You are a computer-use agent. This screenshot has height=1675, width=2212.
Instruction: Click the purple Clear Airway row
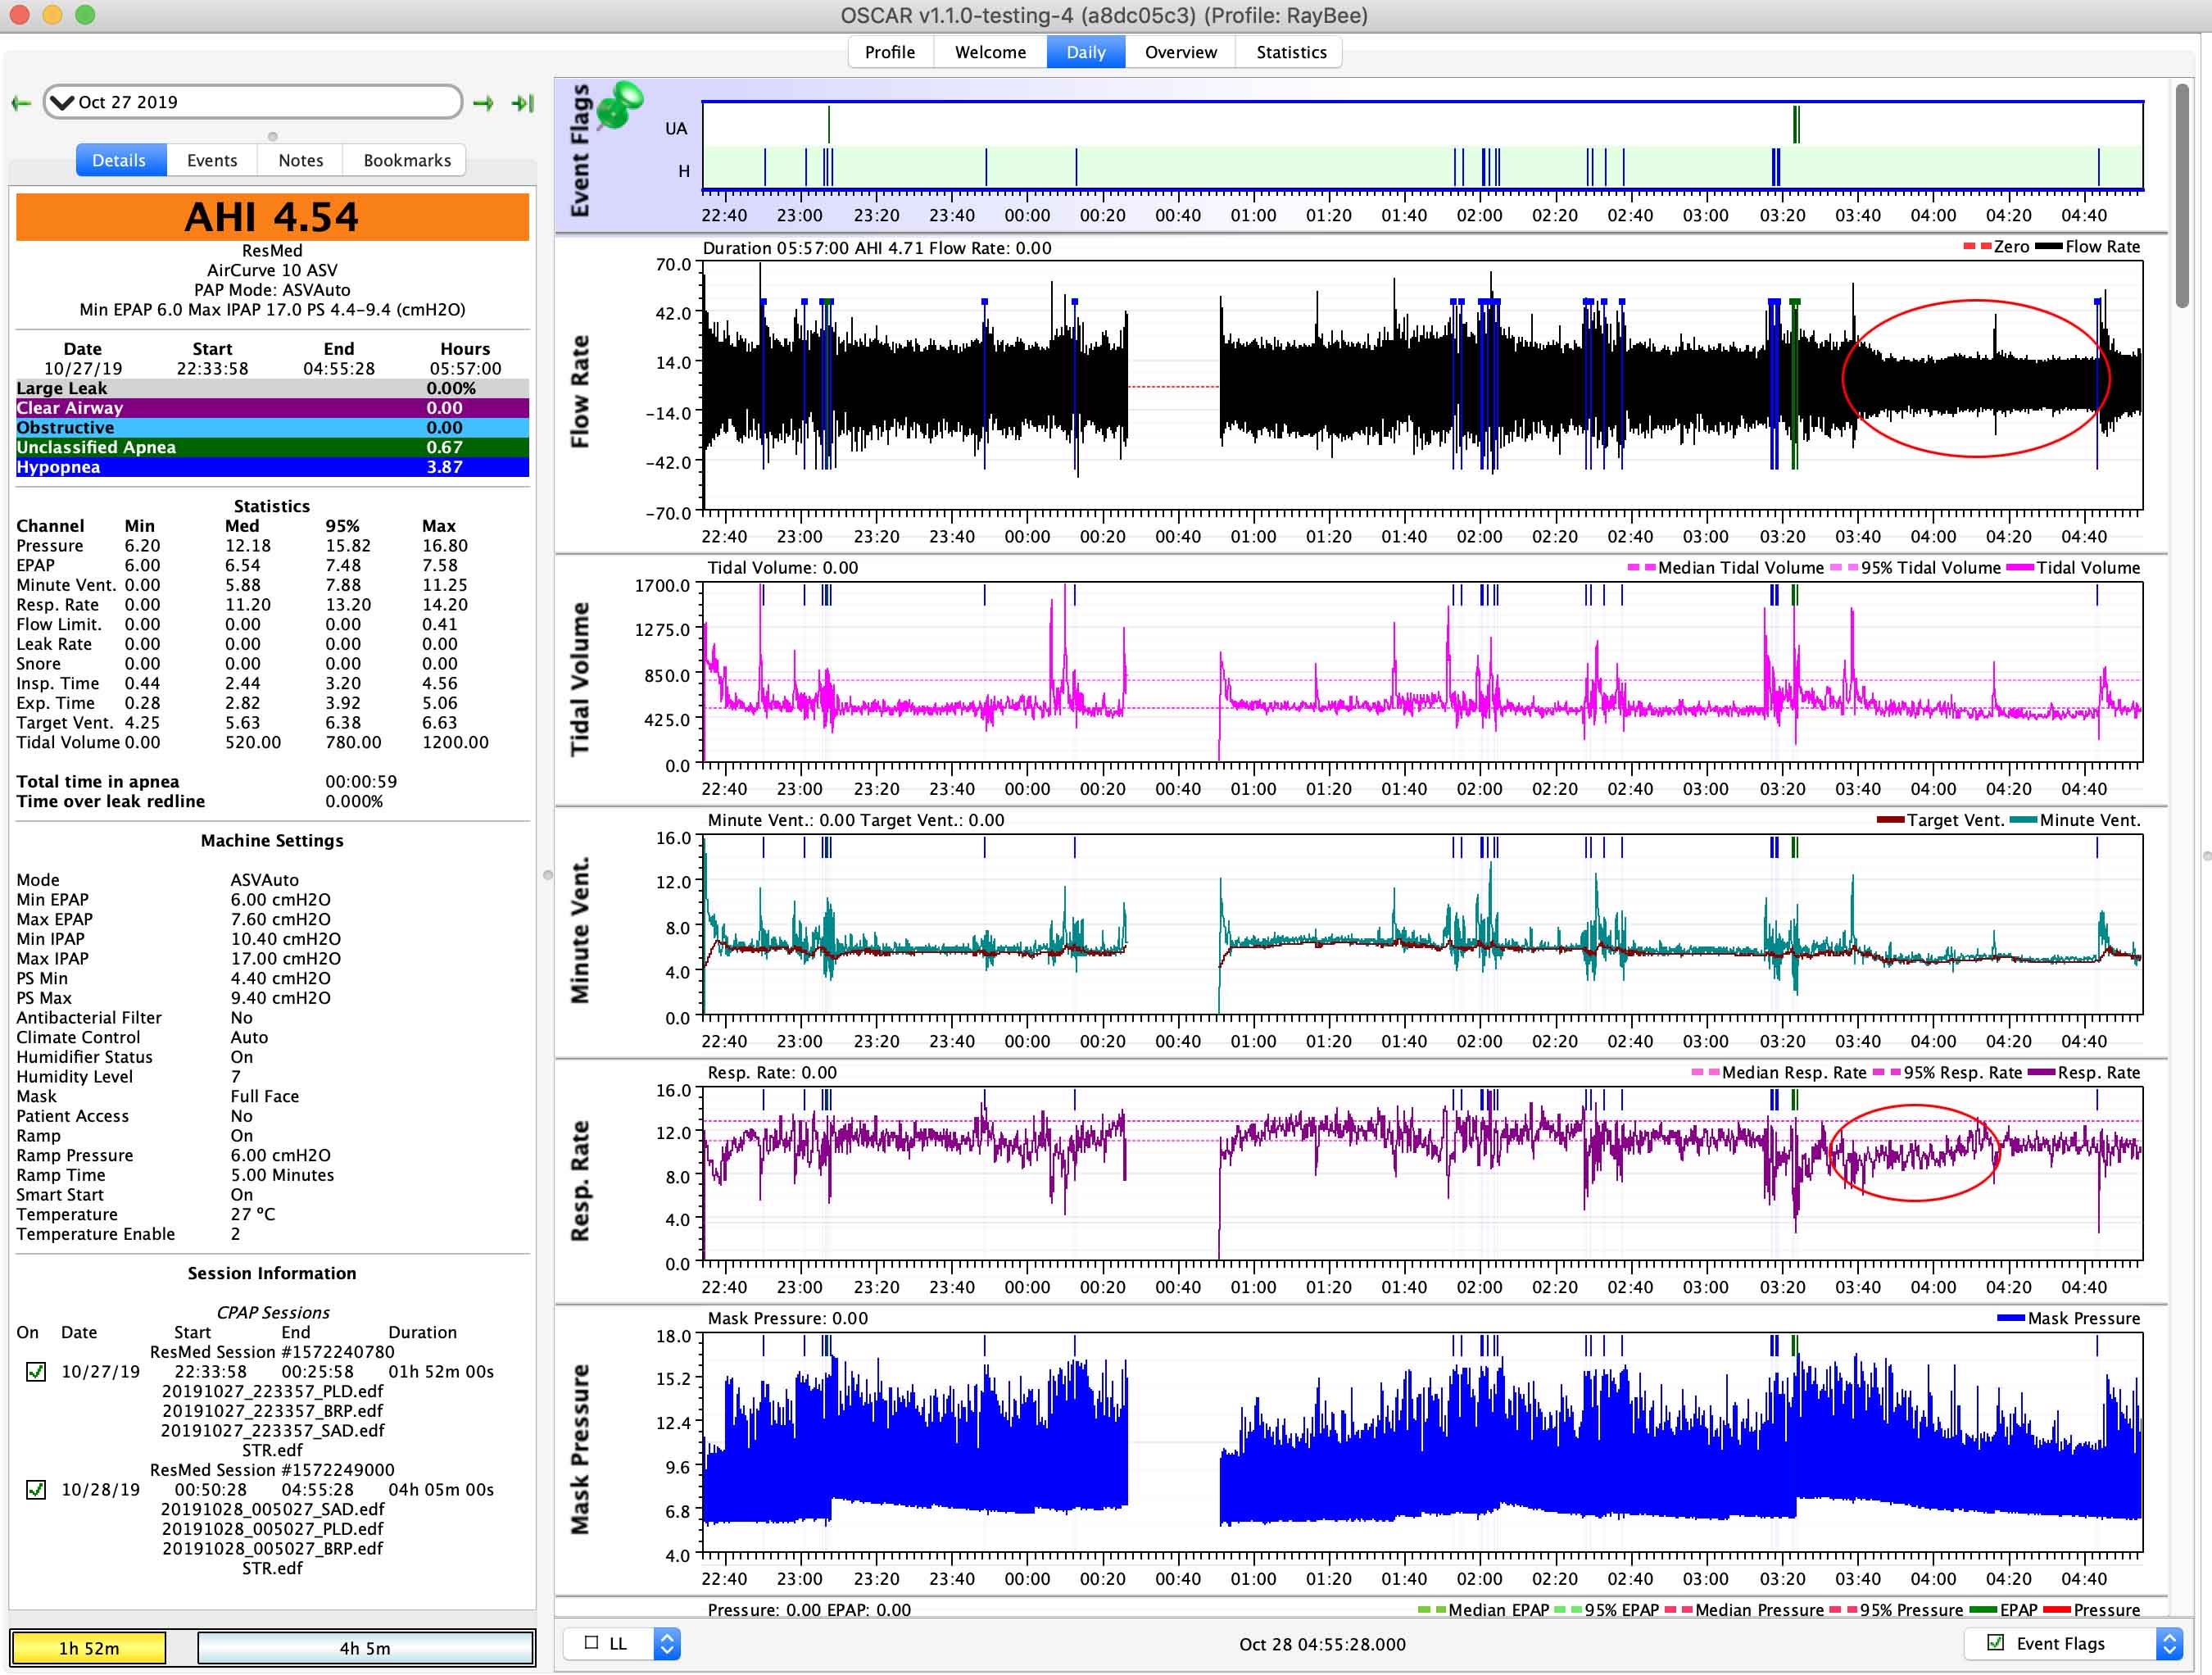point(272,408)
